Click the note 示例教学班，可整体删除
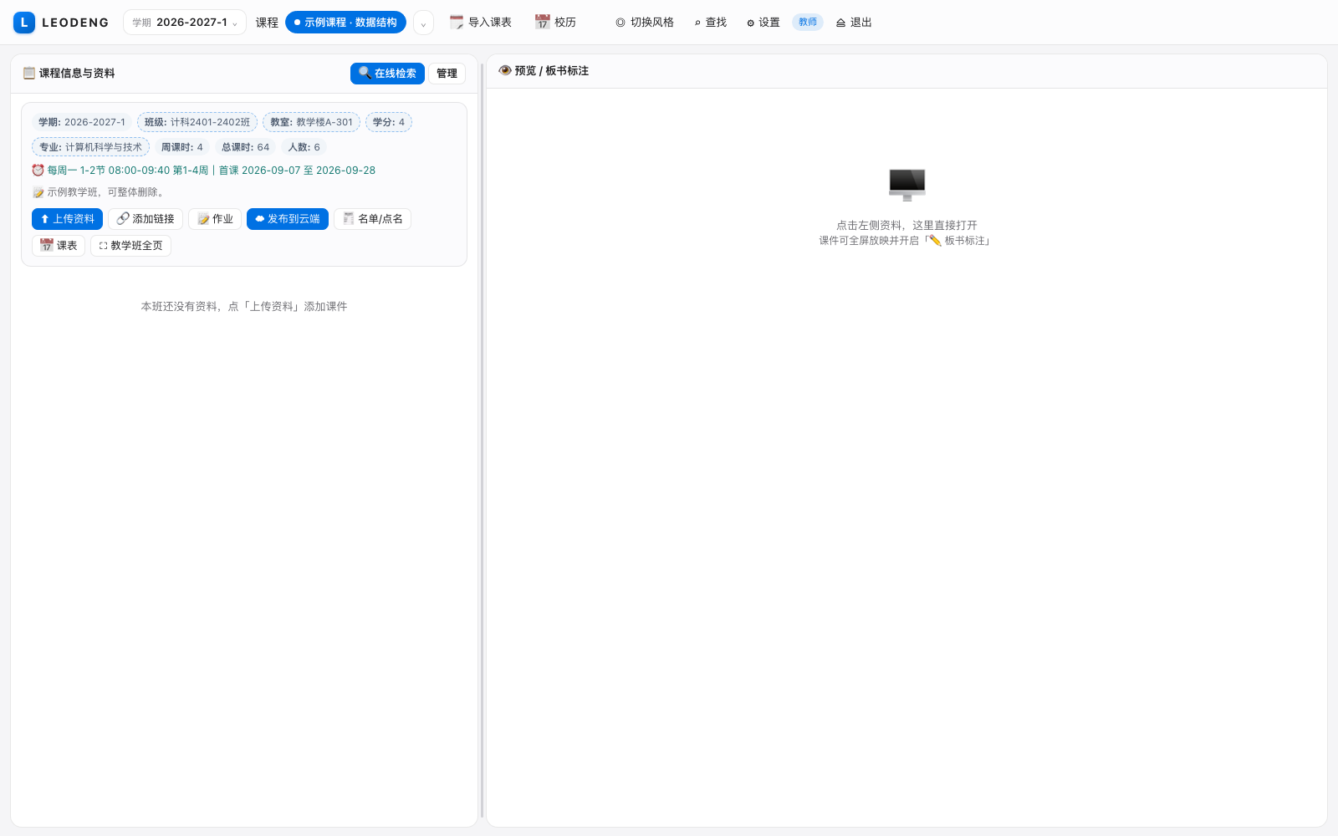This screenshot has width=1338, height=836. (x=105, y=192)
